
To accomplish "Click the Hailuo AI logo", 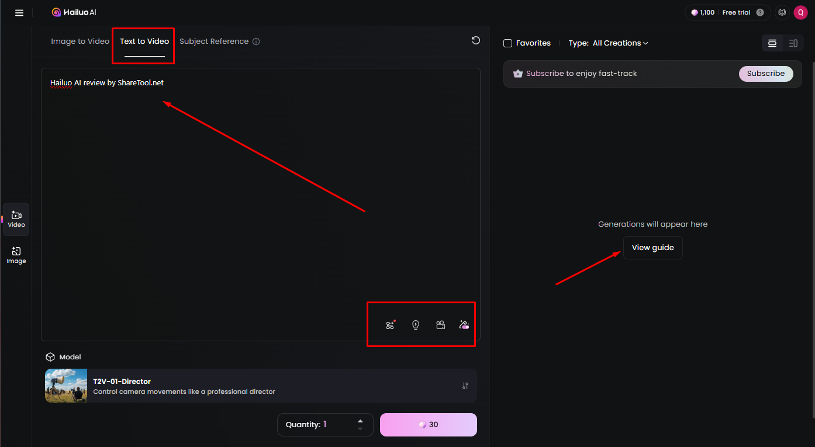I will [74, 12].
